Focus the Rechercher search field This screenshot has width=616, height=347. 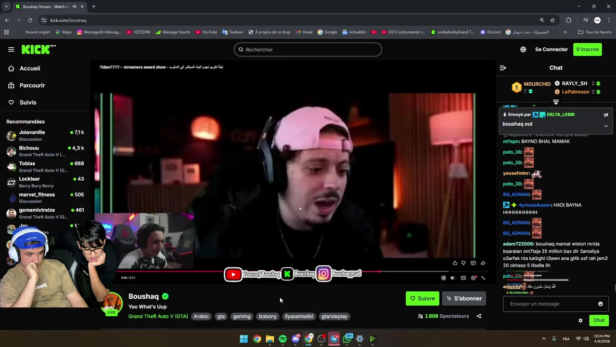coord(308,49)
